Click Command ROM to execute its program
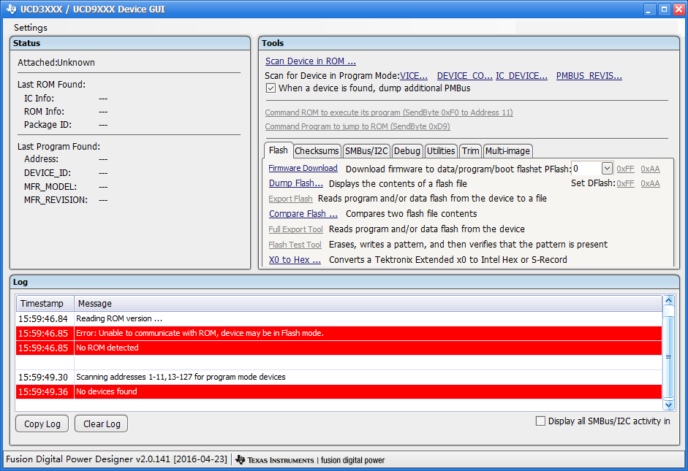 [x=389, y=112]
